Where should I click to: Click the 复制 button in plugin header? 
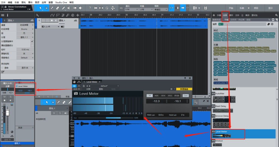(101, 89)
